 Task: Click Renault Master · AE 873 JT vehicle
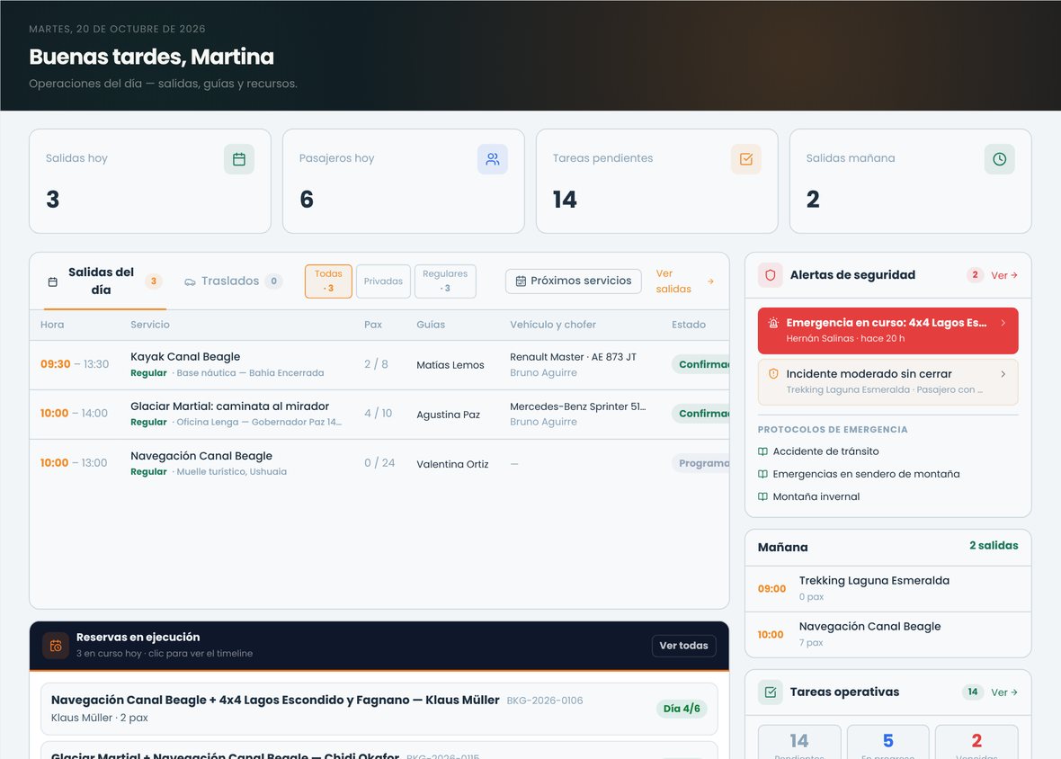(573, 357)
